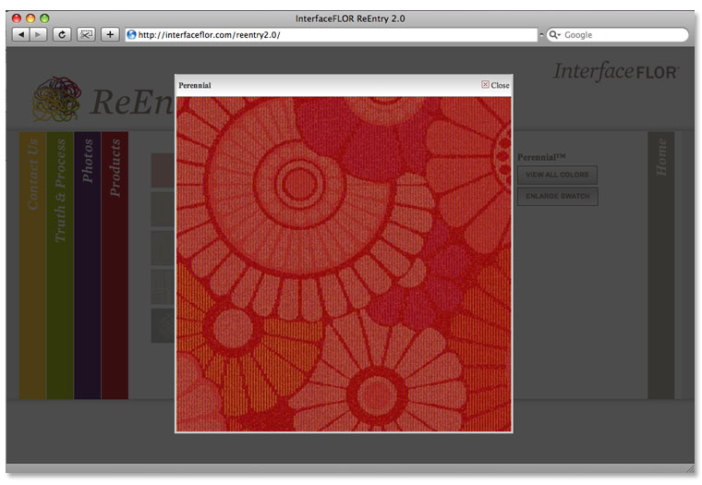
Task: Go back with the browser back arrow
Action: pos(21,34)
